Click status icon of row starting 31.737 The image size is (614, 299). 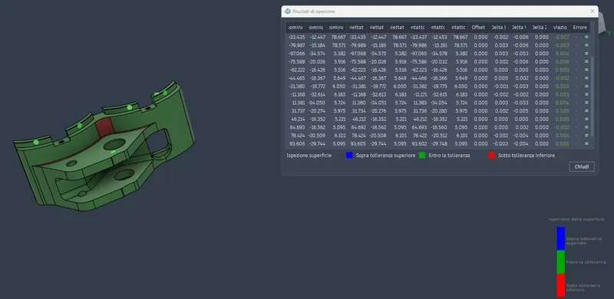click(586, 111)
